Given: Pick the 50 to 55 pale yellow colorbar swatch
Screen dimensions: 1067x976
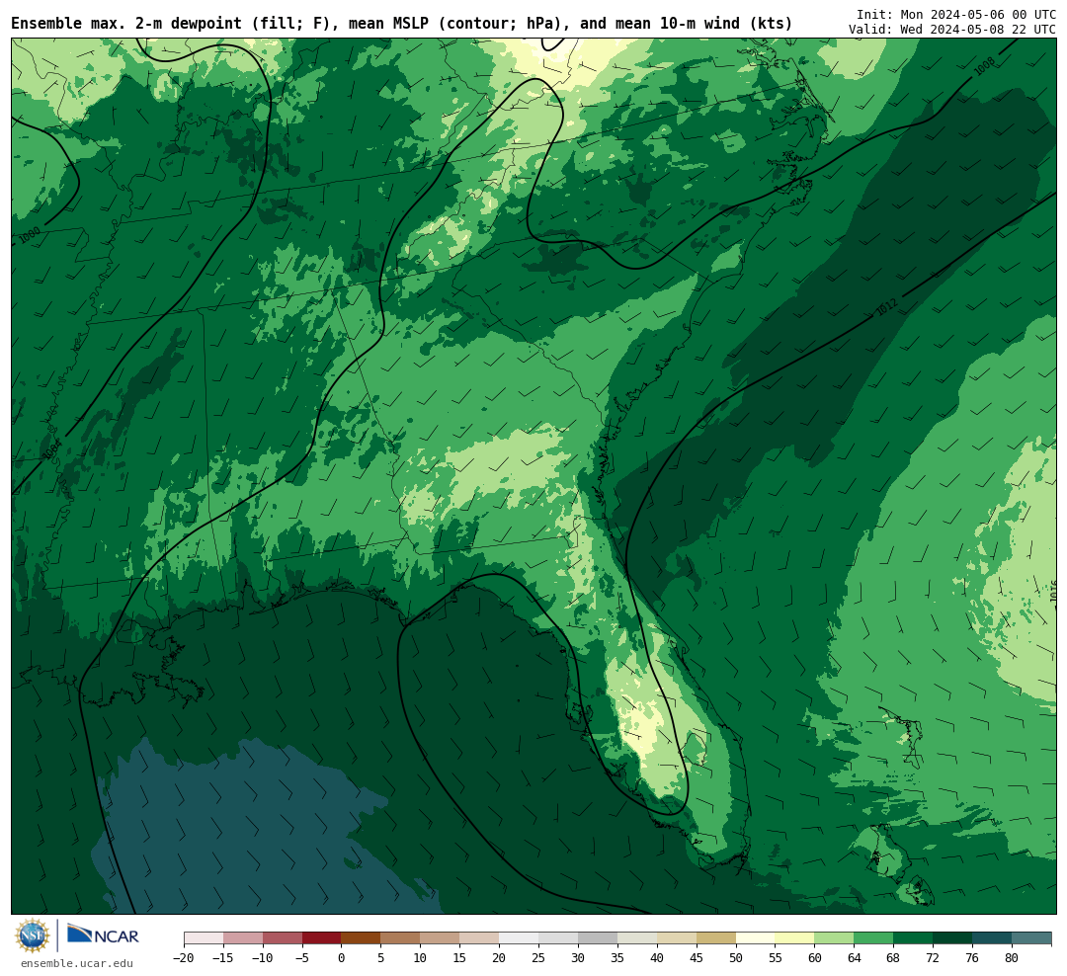Looking at the screenshot, I should 756,938.
